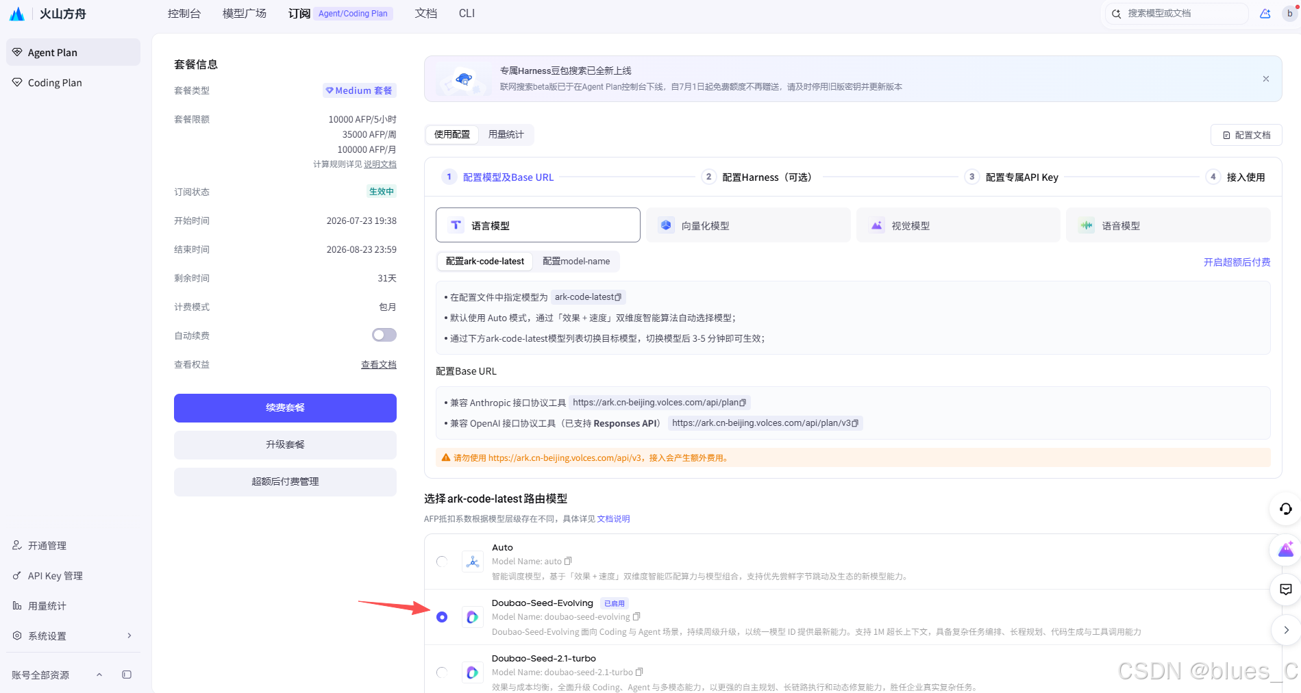Click the Doubao-Seed-Evolving model logo
The height and width of the screenshot is (693, 1301).
pos(473,617)
